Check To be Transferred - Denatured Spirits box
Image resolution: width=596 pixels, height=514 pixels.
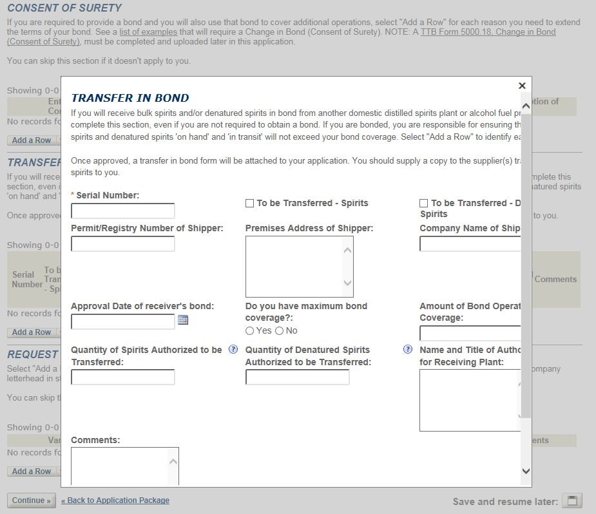(424, 204)
